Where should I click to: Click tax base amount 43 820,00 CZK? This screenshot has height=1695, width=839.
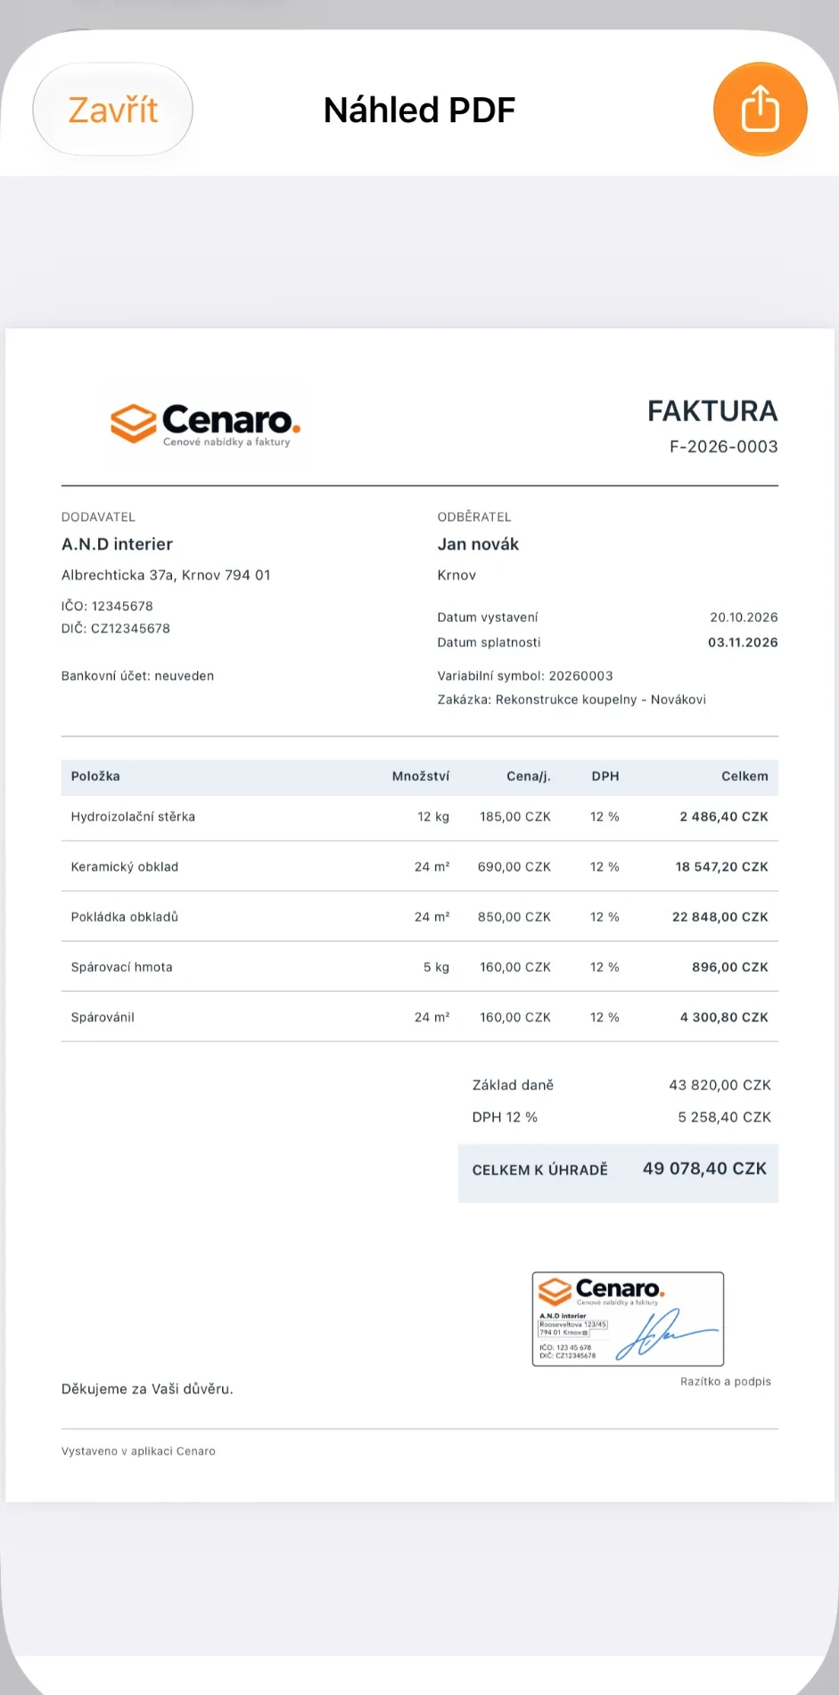coord(720,1085)
